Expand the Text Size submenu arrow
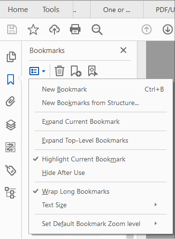175x239 pixels. [155, 205]
